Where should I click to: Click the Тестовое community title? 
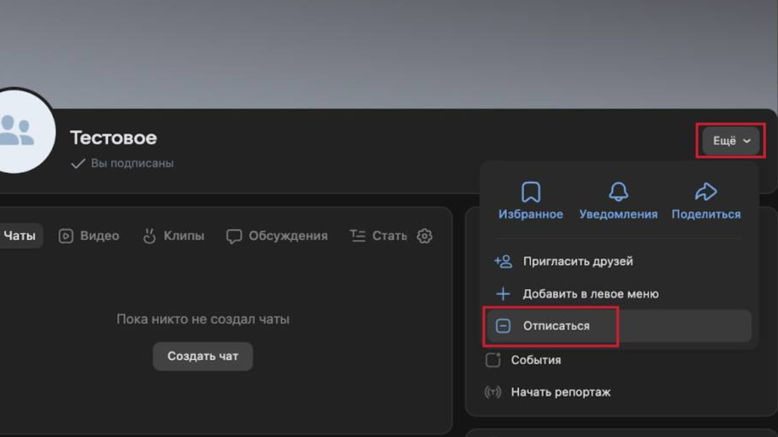(114, 138)
